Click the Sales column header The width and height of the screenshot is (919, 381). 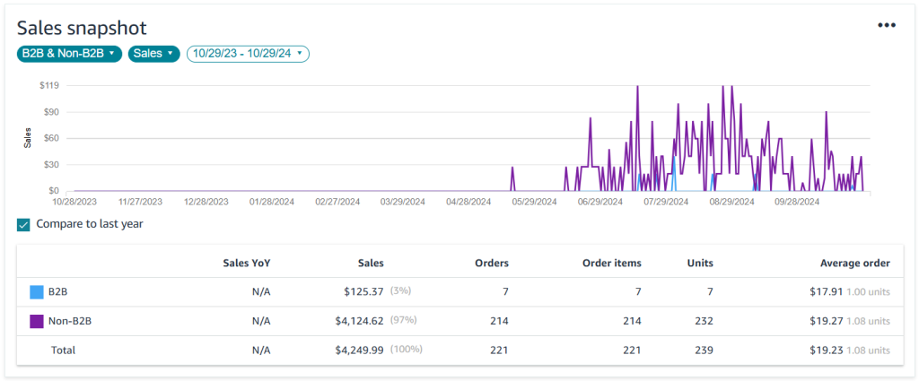(x=369, y=263)
